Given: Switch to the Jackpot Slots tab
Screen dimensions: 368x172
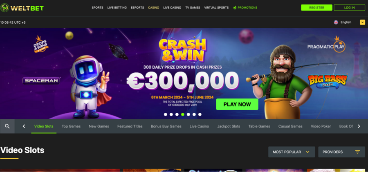Looking at the screenshot, I should click(229, 126).
